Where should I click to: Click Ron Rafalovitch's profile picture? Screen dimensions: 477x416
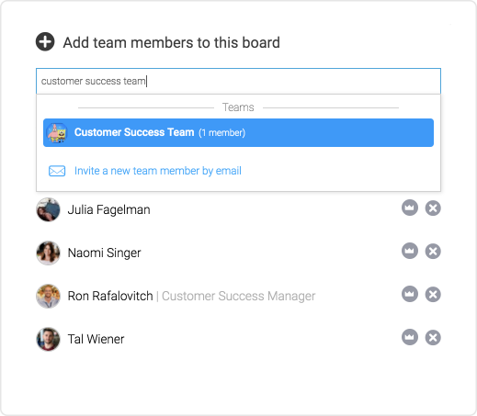click(48, 296)
